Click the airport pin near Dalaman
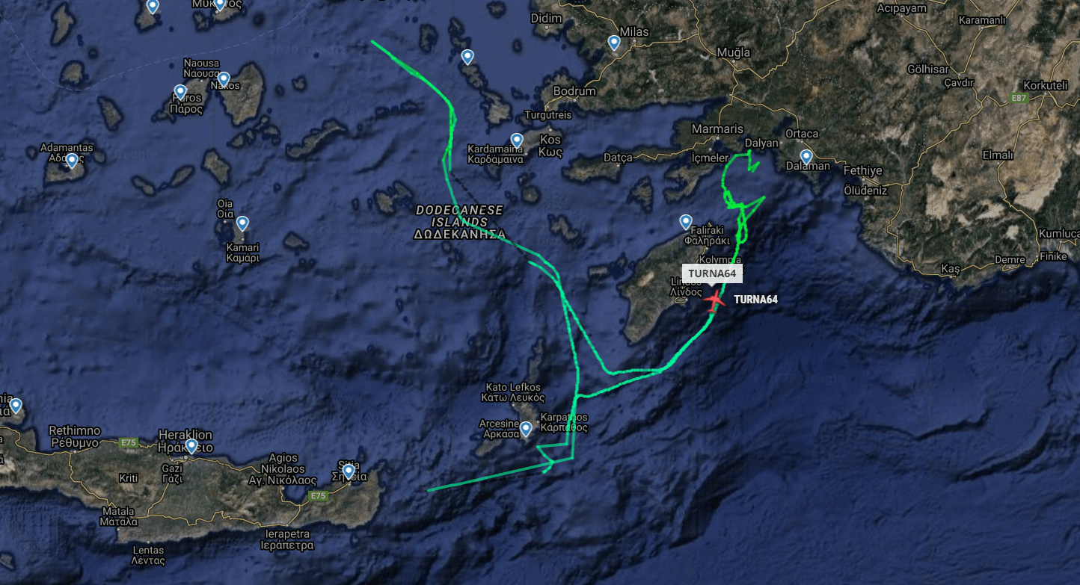 click(806, 157)
